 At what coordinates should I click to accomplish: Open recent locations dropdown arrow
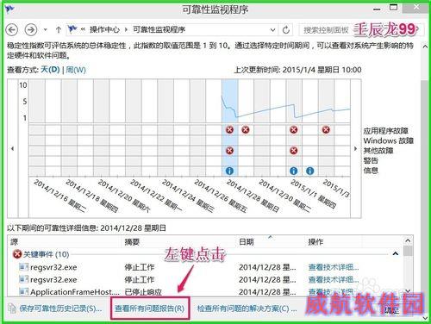point(46,29)
